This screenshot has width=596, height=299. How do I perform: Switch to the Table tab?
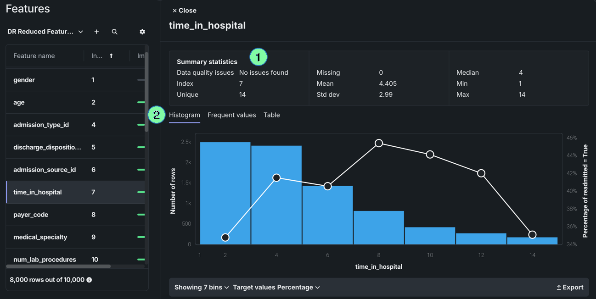(x=271, y=115)
